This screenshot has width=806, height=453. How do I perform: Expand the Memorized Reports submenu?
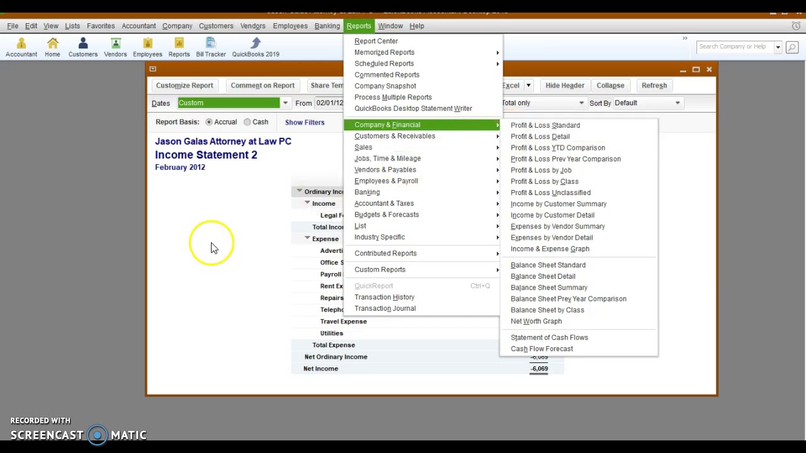tap(423, 52)
